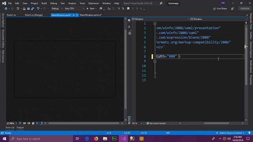
Task: Open the Tools menu
Action: 82,3
